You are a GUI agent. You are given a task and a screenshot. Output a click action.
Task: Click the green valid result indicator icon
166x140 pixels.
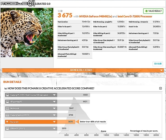click(146, 11)
